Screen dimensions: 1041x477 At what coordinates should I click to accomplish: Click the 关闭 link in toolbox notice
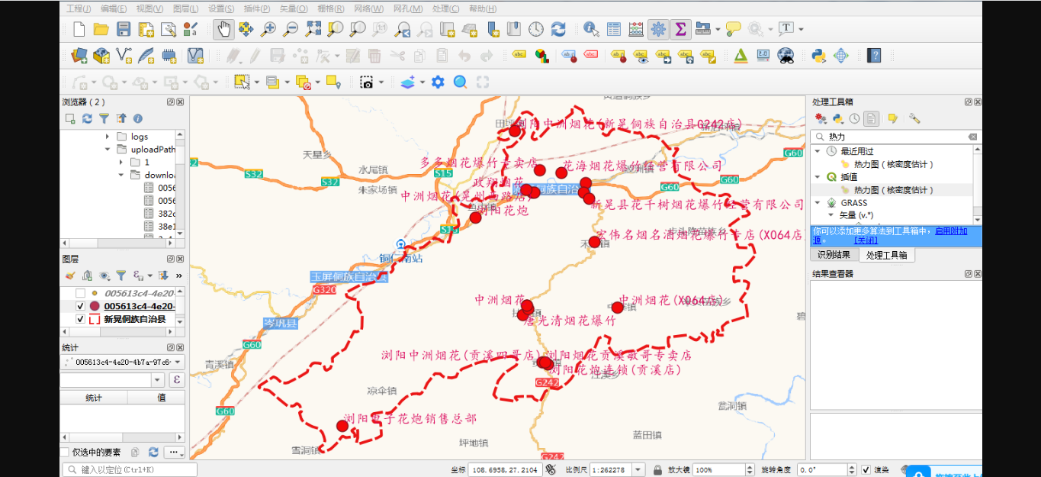[866, 240]
